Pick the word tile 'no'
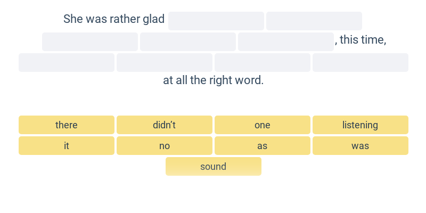426x213 pixels. [x=165, y=145]
